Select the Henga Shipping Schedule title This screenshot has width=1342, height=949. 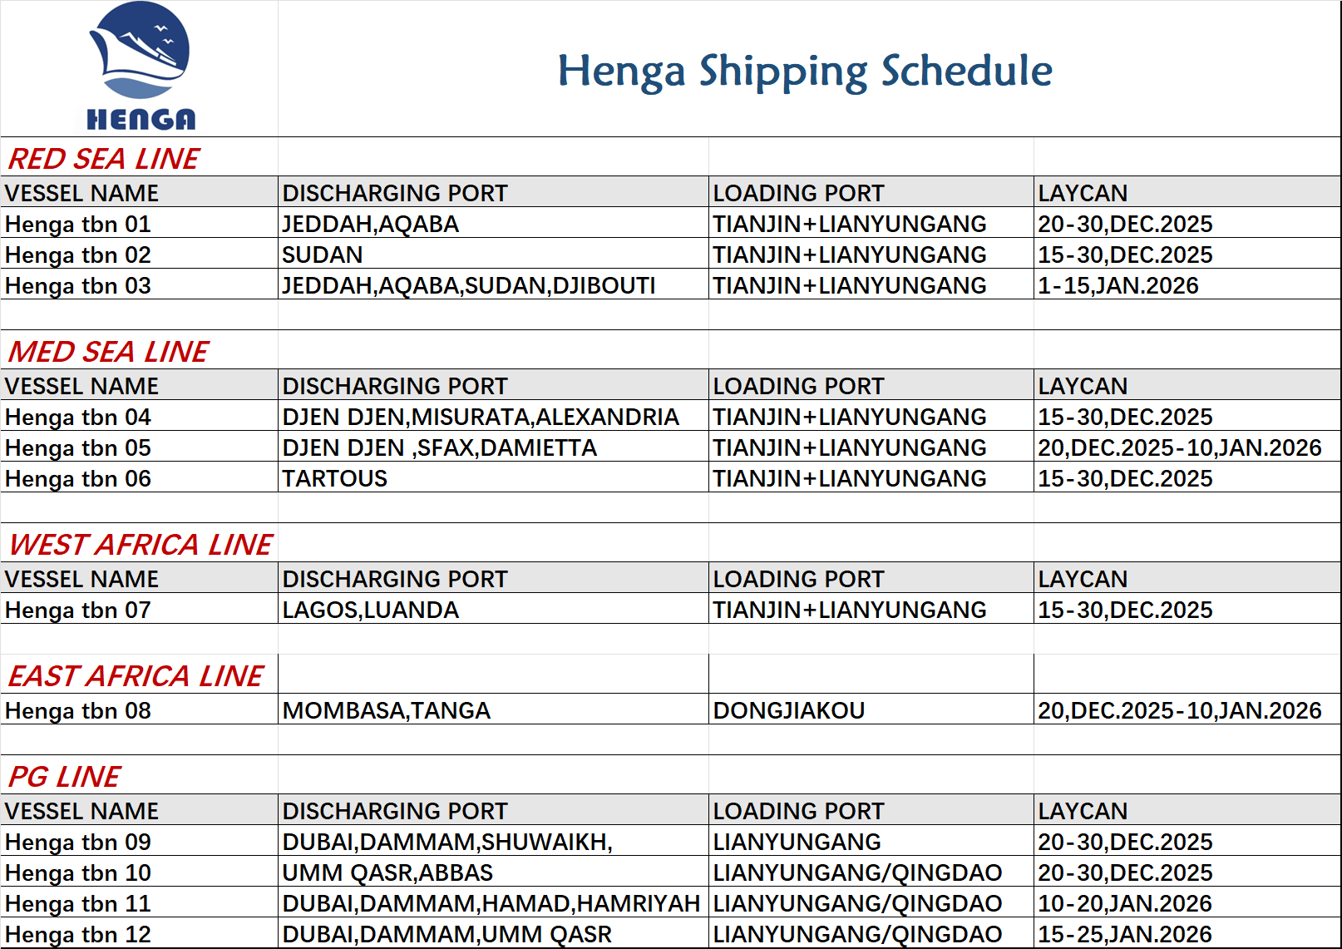804,71
